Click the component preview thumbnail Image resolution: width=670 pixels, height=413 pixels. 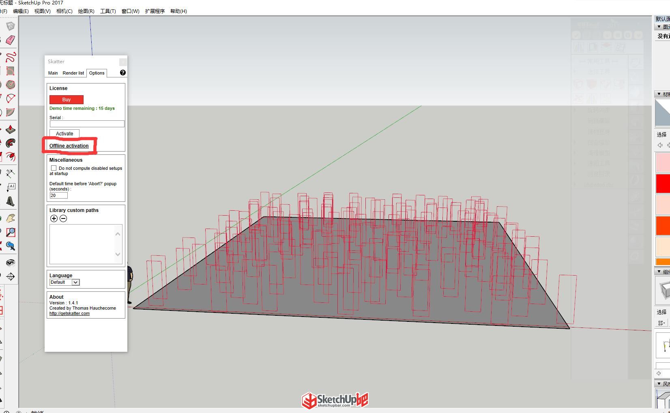(x=663, y=291)
